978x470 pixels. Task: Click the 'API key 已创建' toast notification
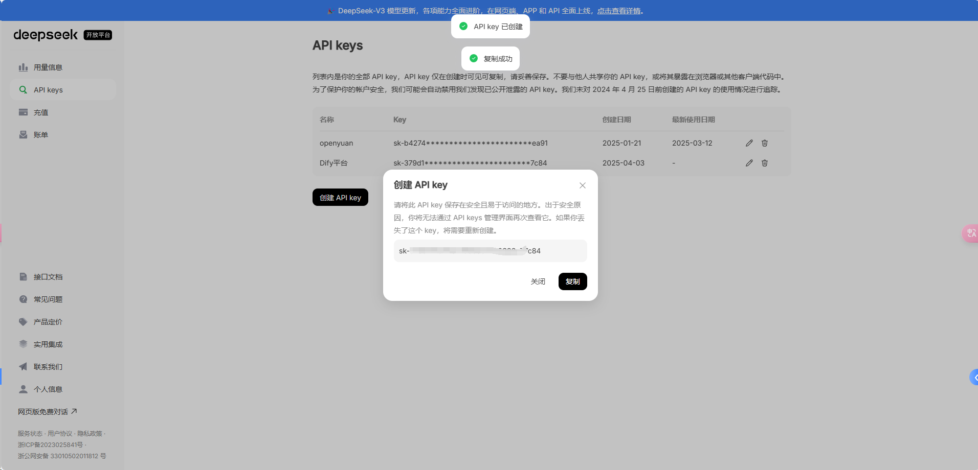point(491,27)
